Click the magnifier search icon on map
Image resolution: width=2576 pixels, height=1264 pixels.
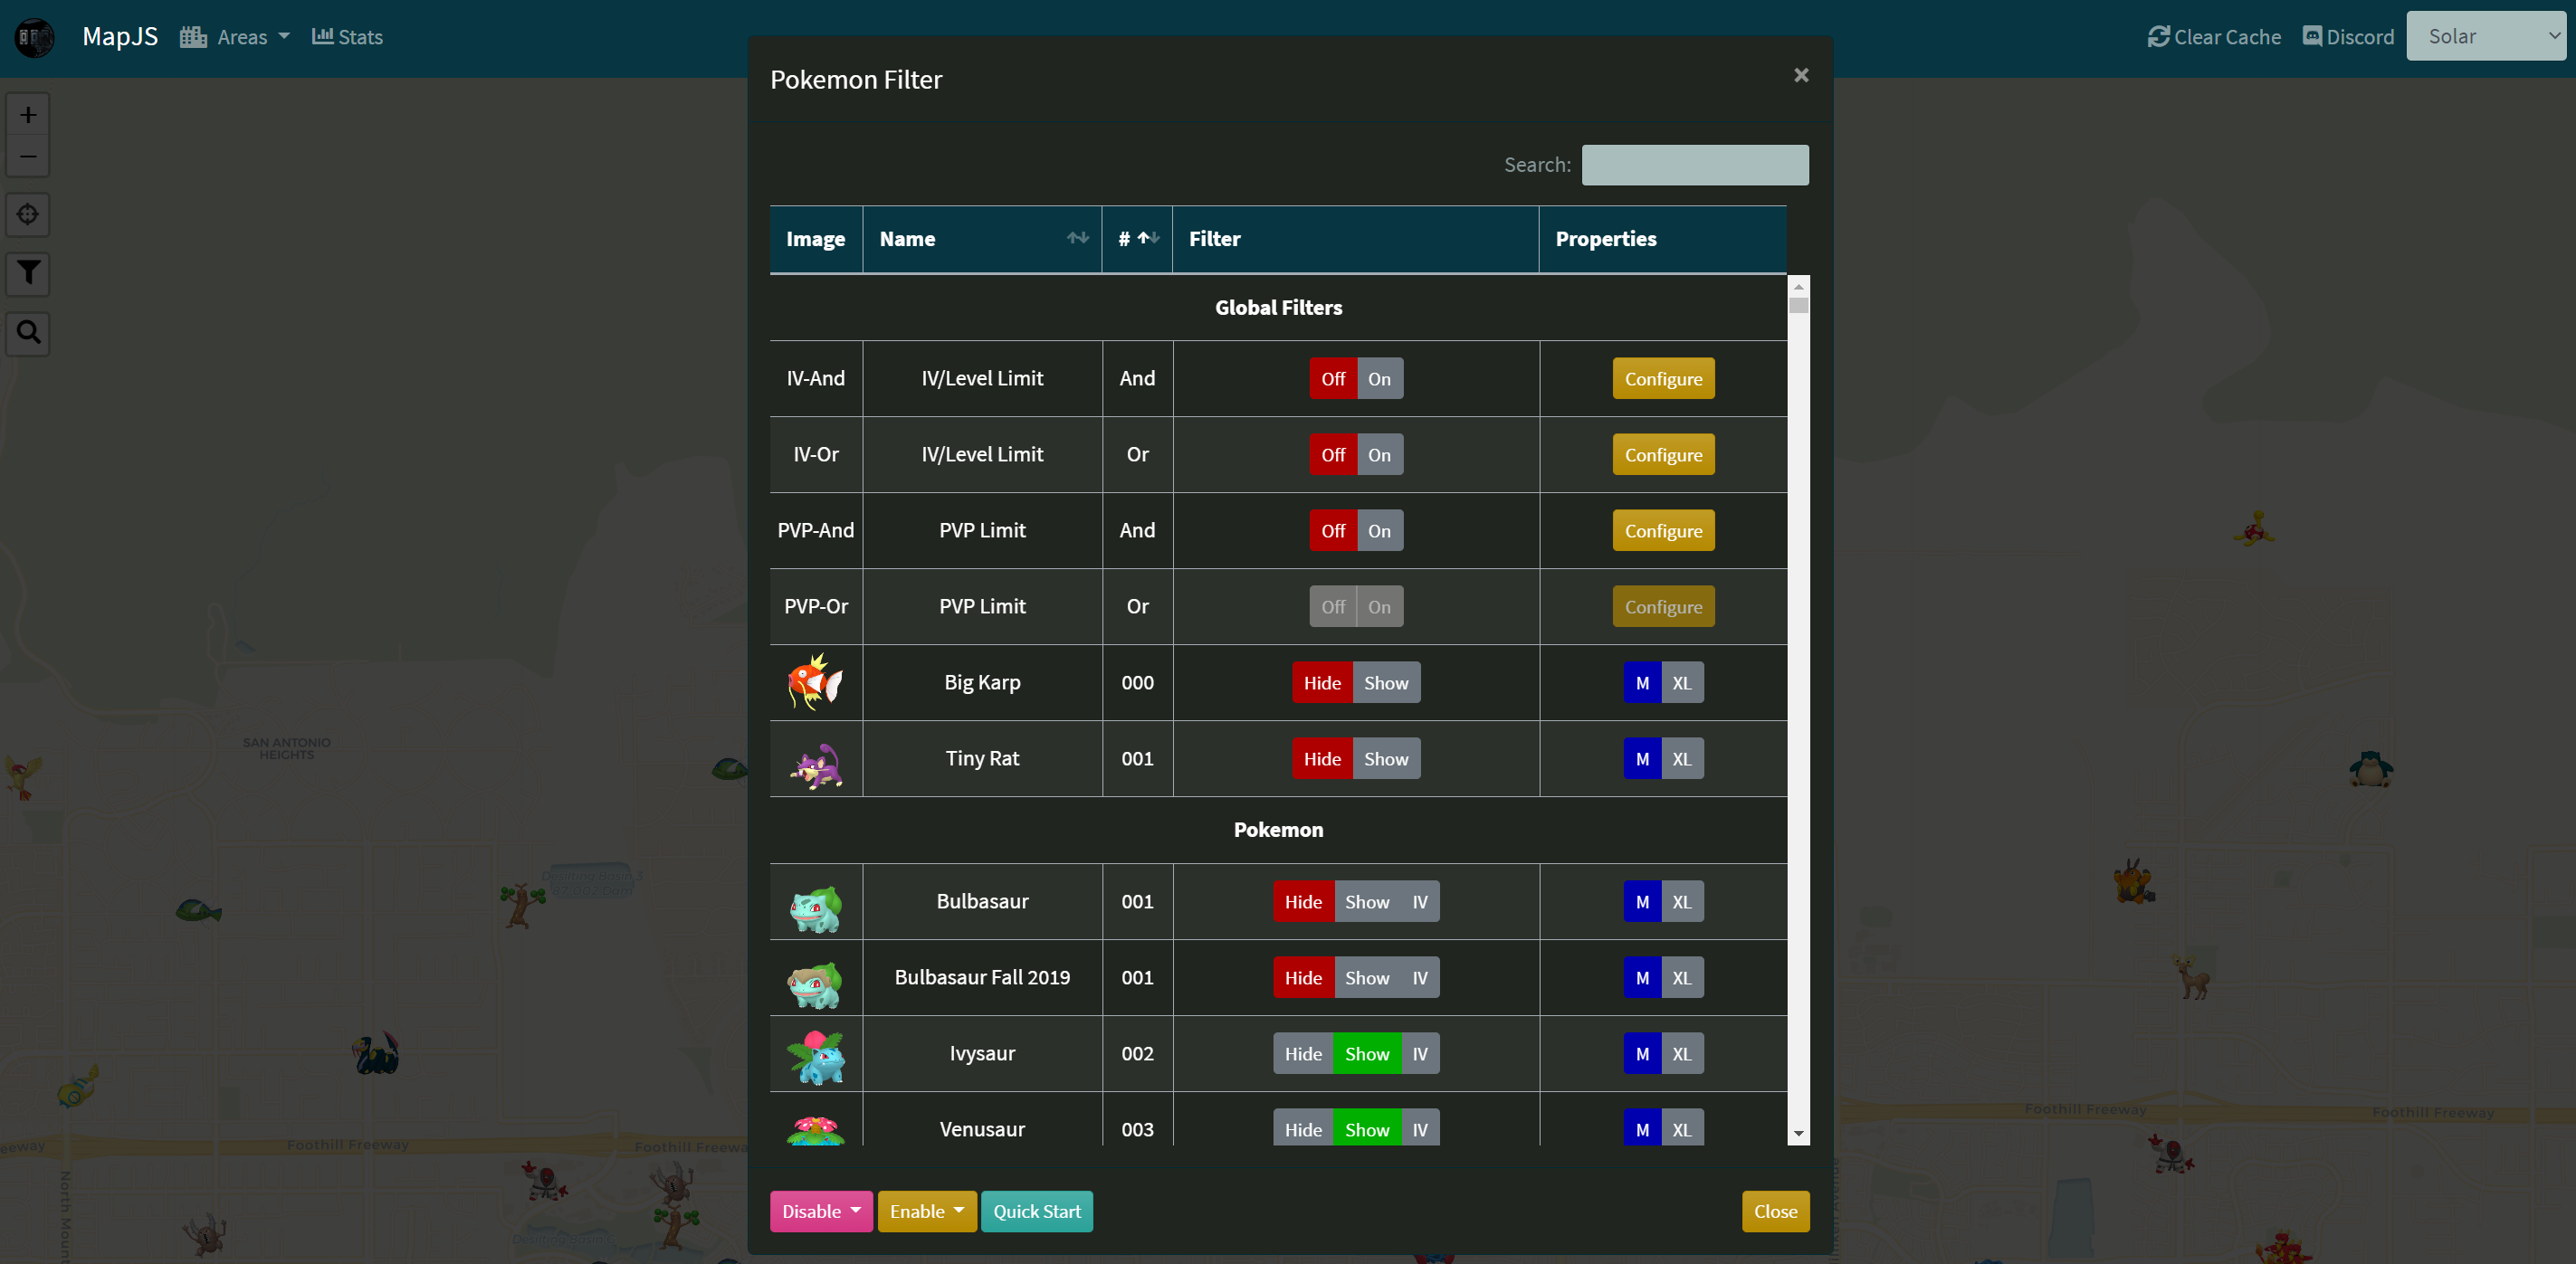[x=28, y=332]
